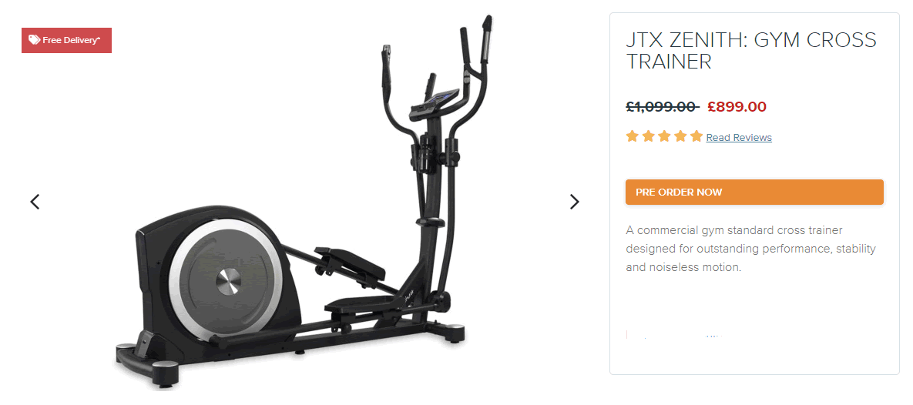Image resolution: width=913 pixels, height=405 pixels.
Task: Click the tag icon in Free Delivery badge
Action: 35,40
